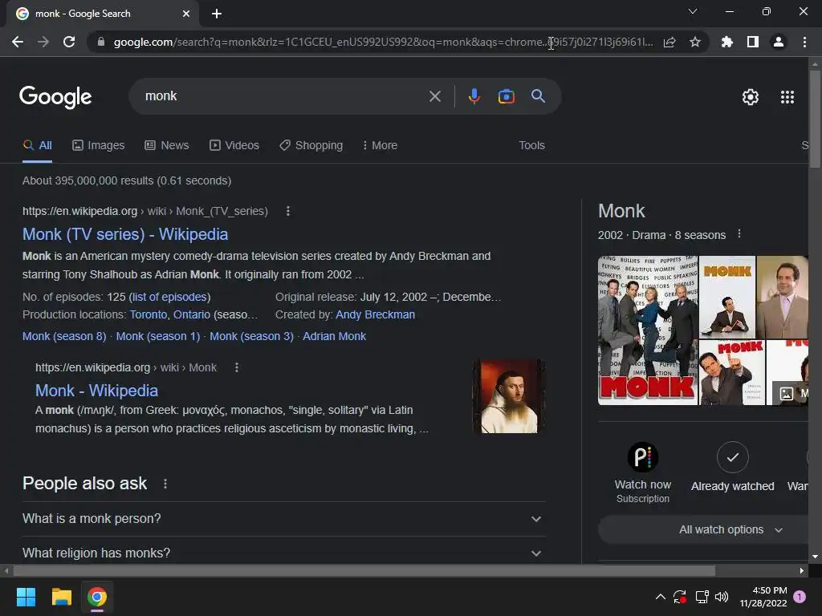The height and width of the screenshot is (616, 822).
Task: Open Monk (season 1) link
Action: click(158, 336)
